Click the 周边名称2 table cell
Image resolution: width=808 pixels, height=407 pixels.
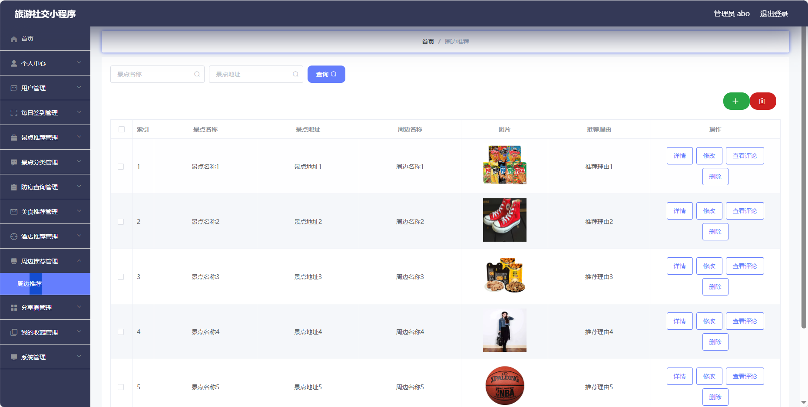pos(410,222)
